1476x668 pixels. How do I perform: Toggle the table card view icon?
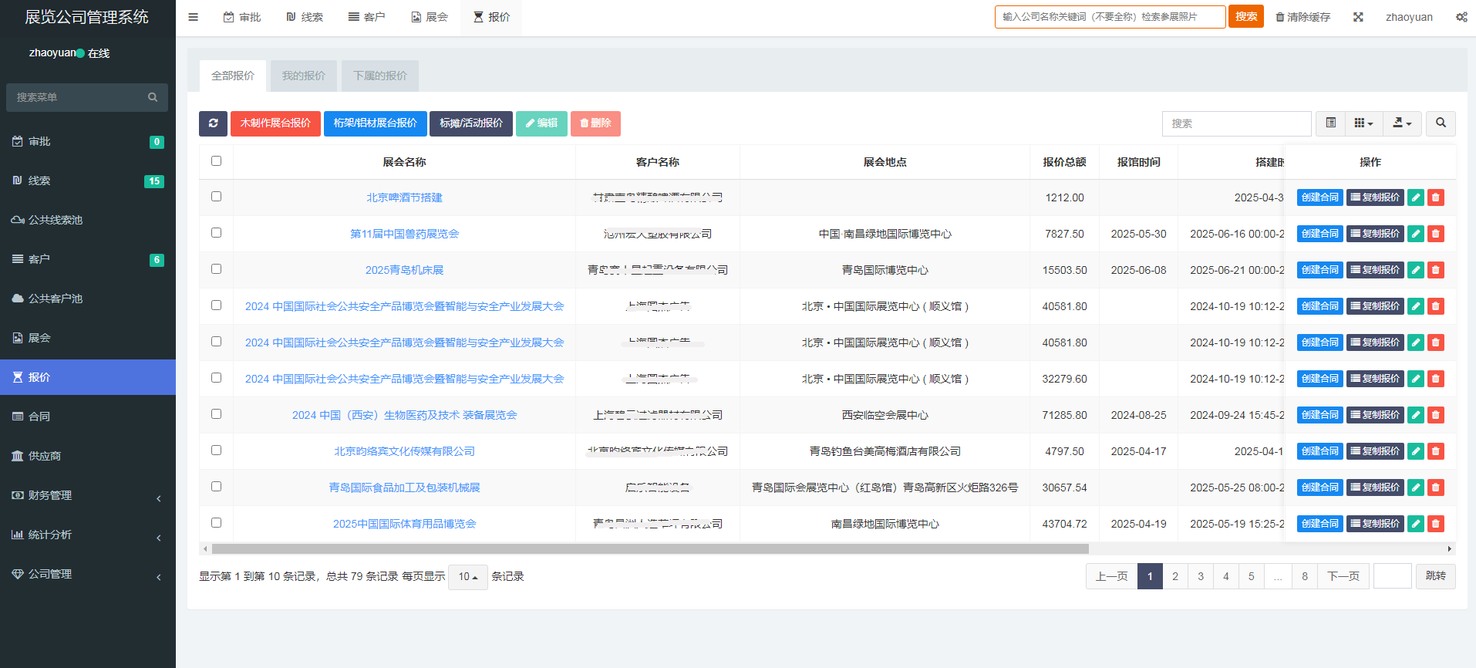[x=1330, y=123]
